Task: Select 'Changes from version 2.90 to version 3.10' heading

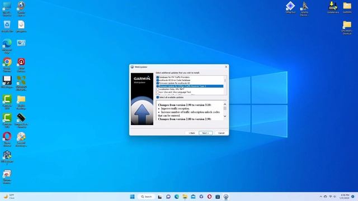Action: tap(185, 105)
